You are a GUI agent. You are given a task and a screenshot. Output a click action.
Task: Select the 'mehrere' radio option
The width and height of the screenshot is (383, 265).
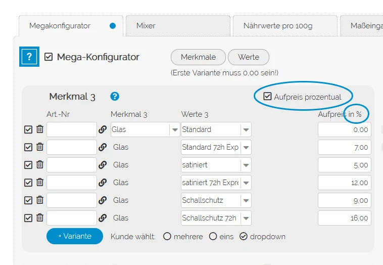pos(167,236)
